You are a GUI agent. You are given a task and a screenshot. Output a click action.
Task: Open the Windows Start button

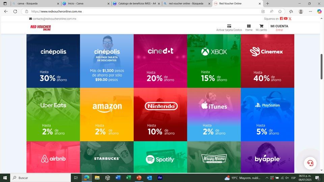(x=5, y=178)
